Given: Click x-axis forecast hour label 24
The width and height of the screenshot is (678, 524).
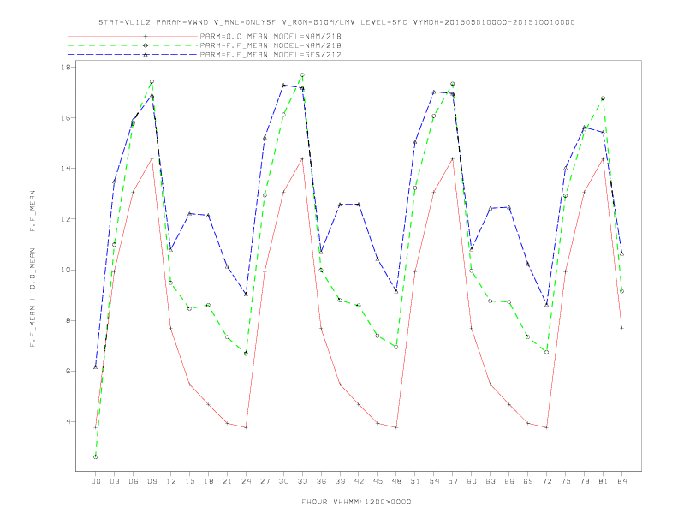Looking at the screenshot, I should tap(246, 481).
